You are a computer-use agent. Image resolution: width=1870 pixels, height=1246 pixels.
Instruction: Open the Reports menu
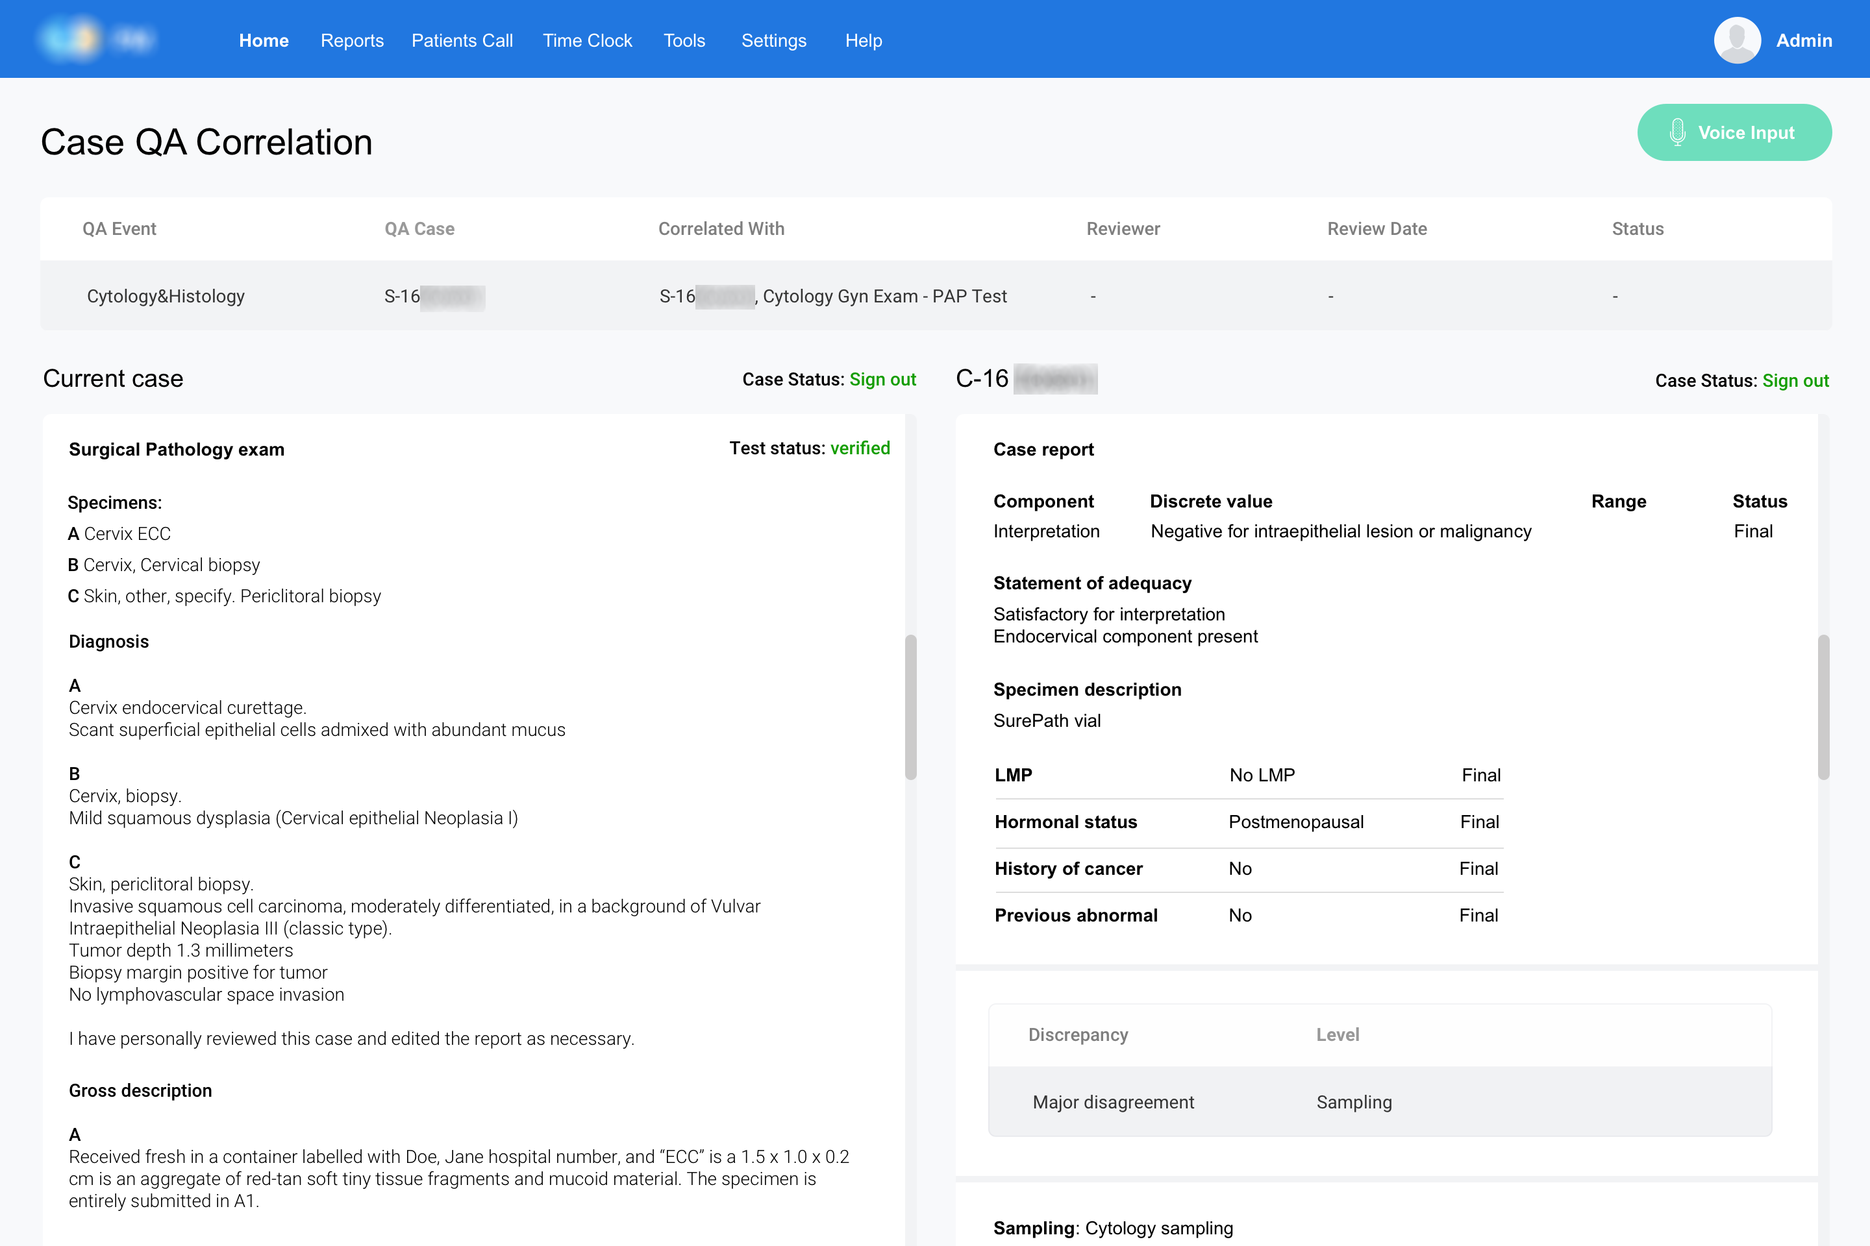[x=352, y=40]
